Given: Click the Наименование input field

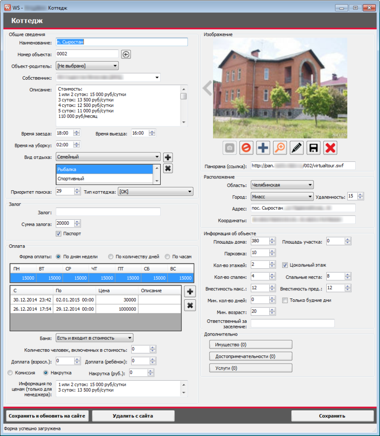Looking at the screenshot, I should (122, 42).
